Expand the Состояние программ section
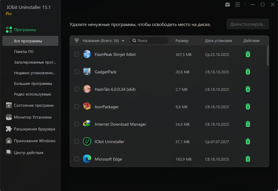 34,106
